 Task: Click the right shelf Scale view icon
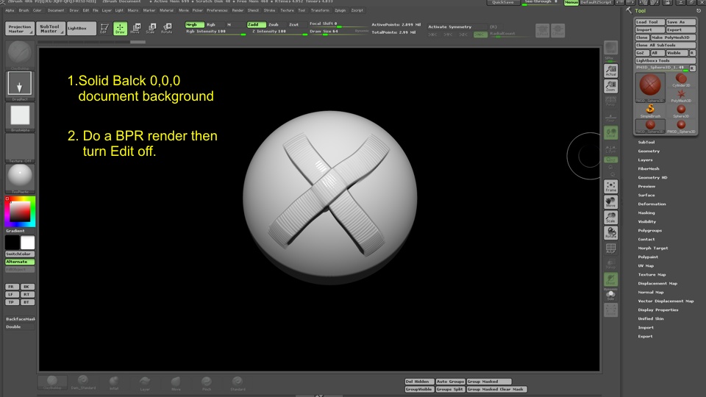pyautogui.click(x=610, y=218)
